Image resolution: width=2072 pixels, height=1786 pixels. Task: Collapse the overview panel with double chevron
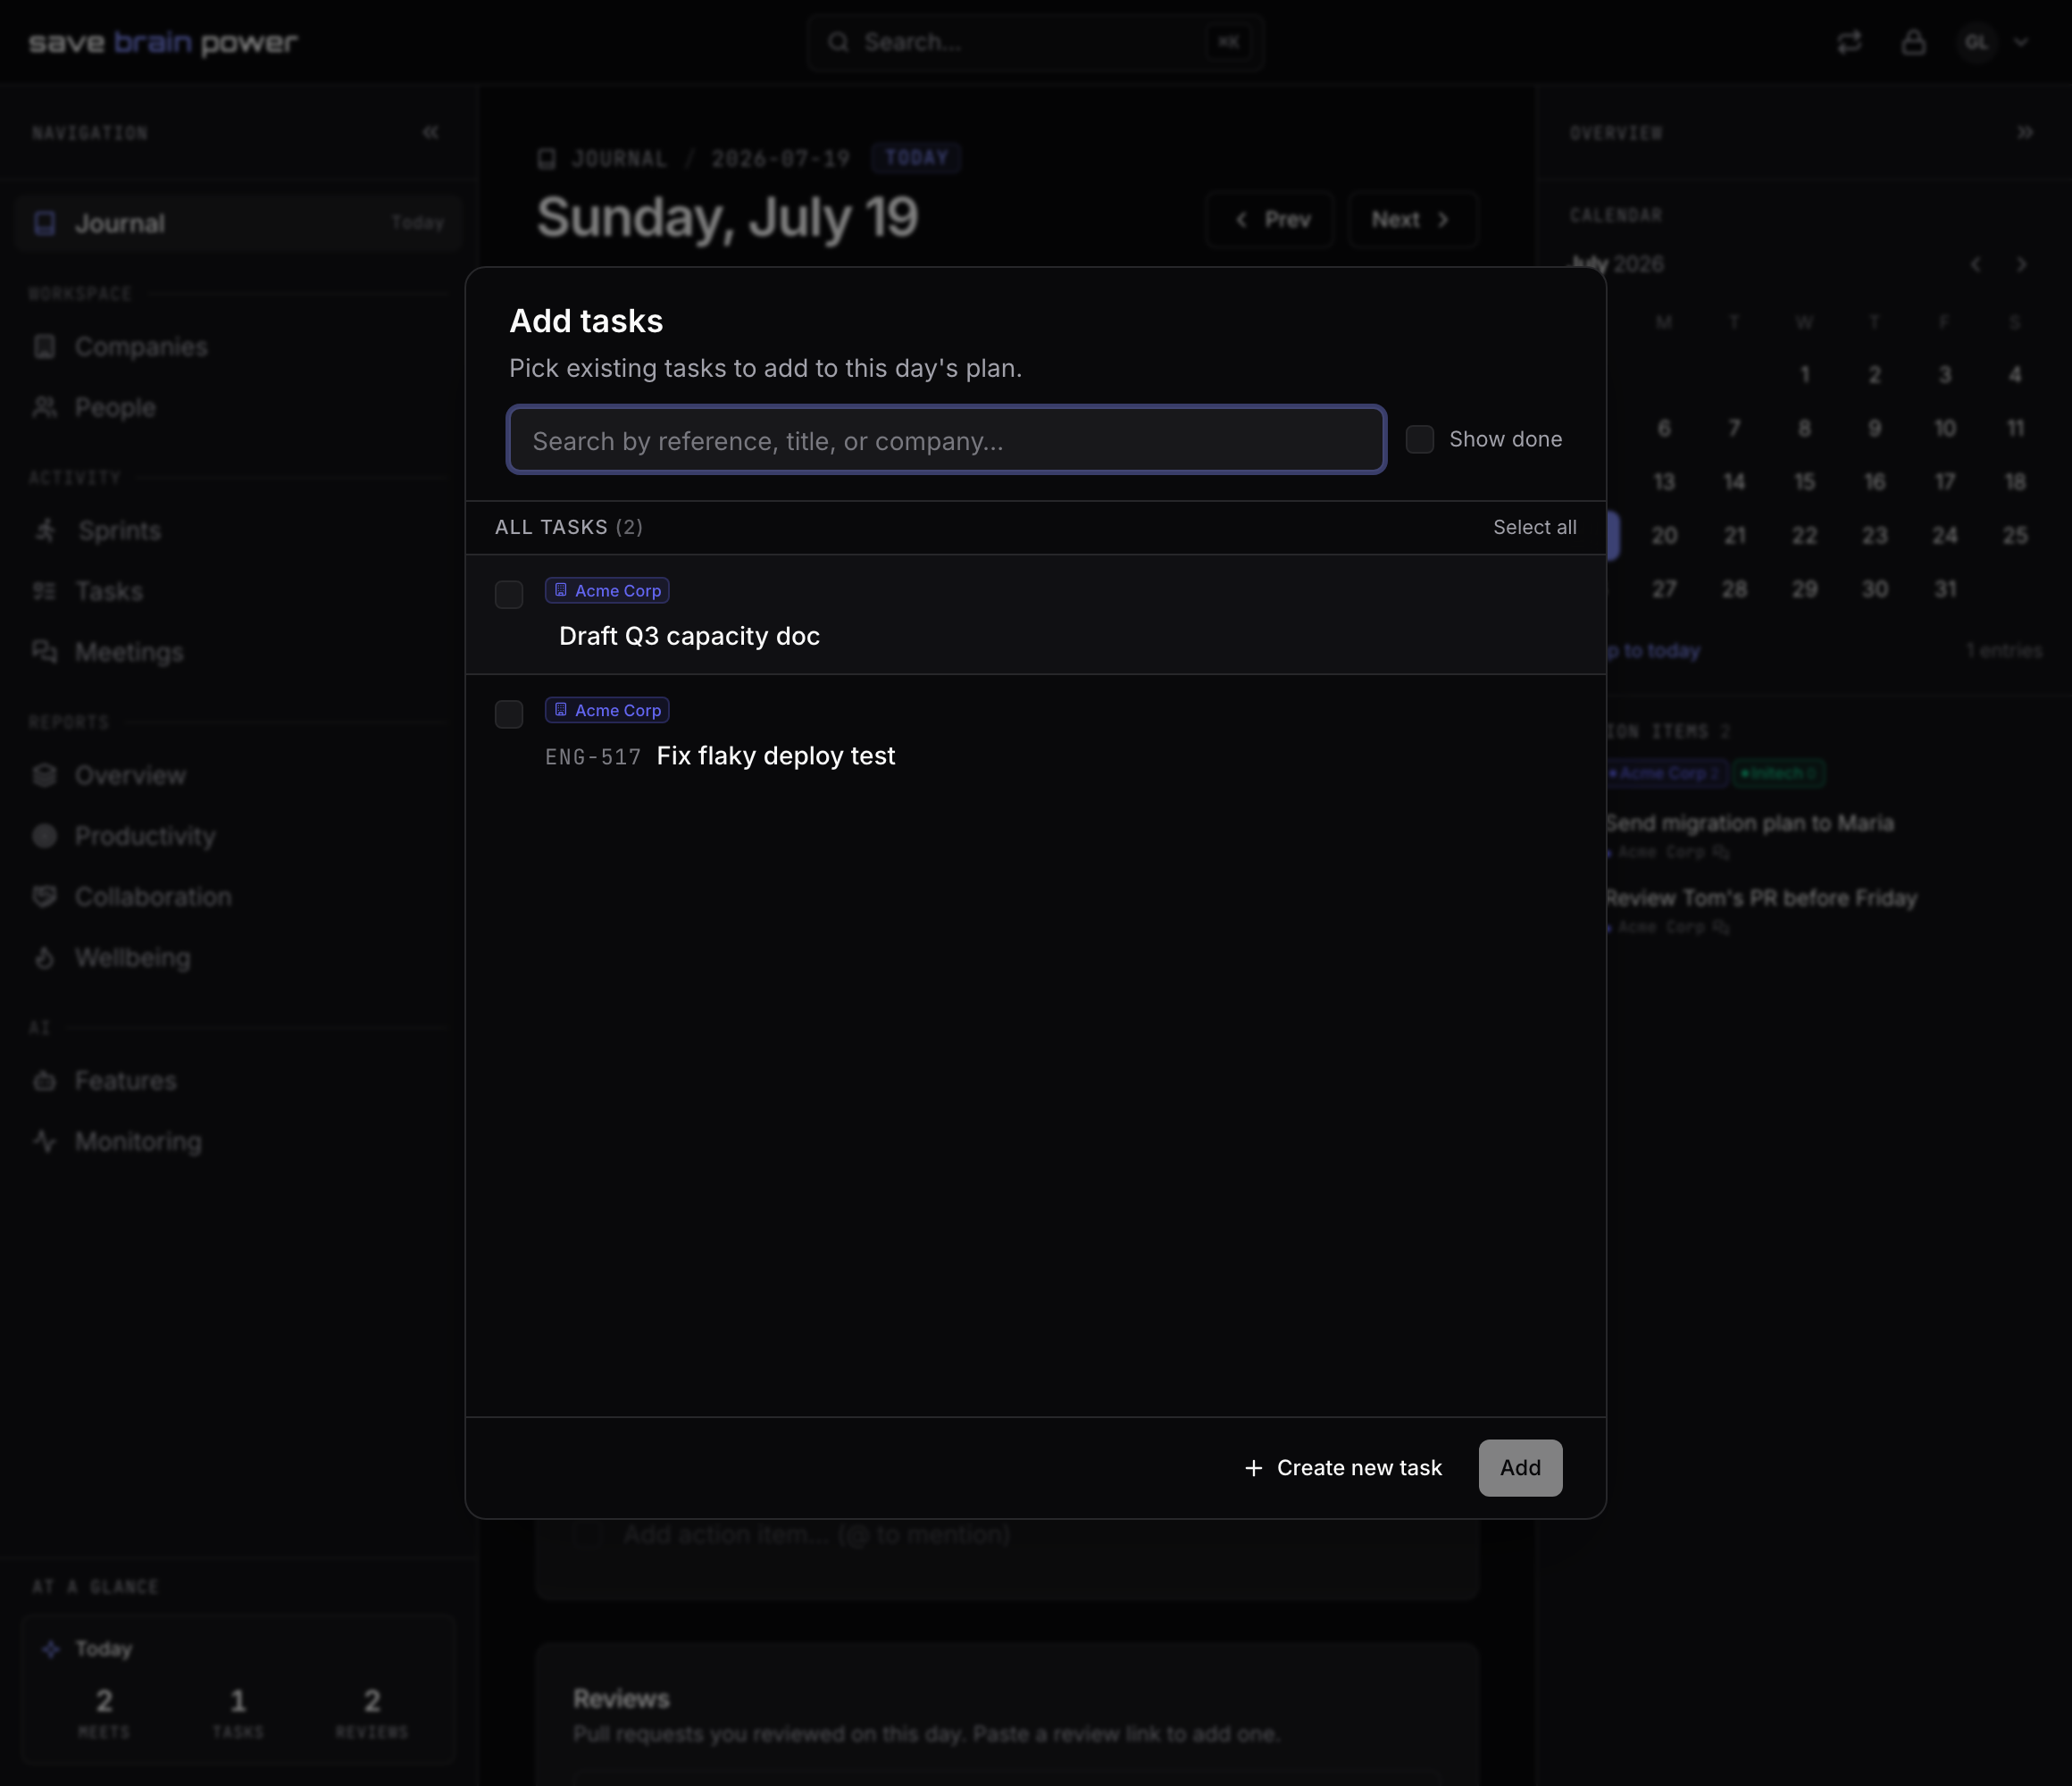click(2025, 132)
